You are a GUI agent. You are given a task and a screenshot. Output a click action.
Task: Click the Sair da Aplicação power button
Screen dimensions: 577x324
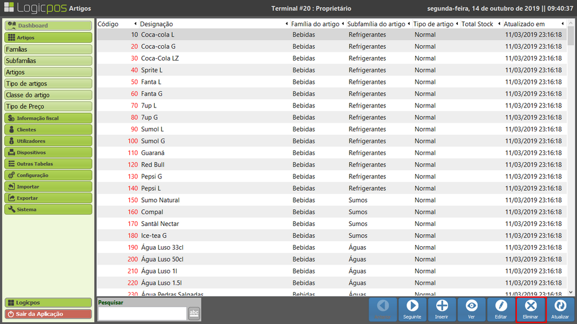point(48,314)
